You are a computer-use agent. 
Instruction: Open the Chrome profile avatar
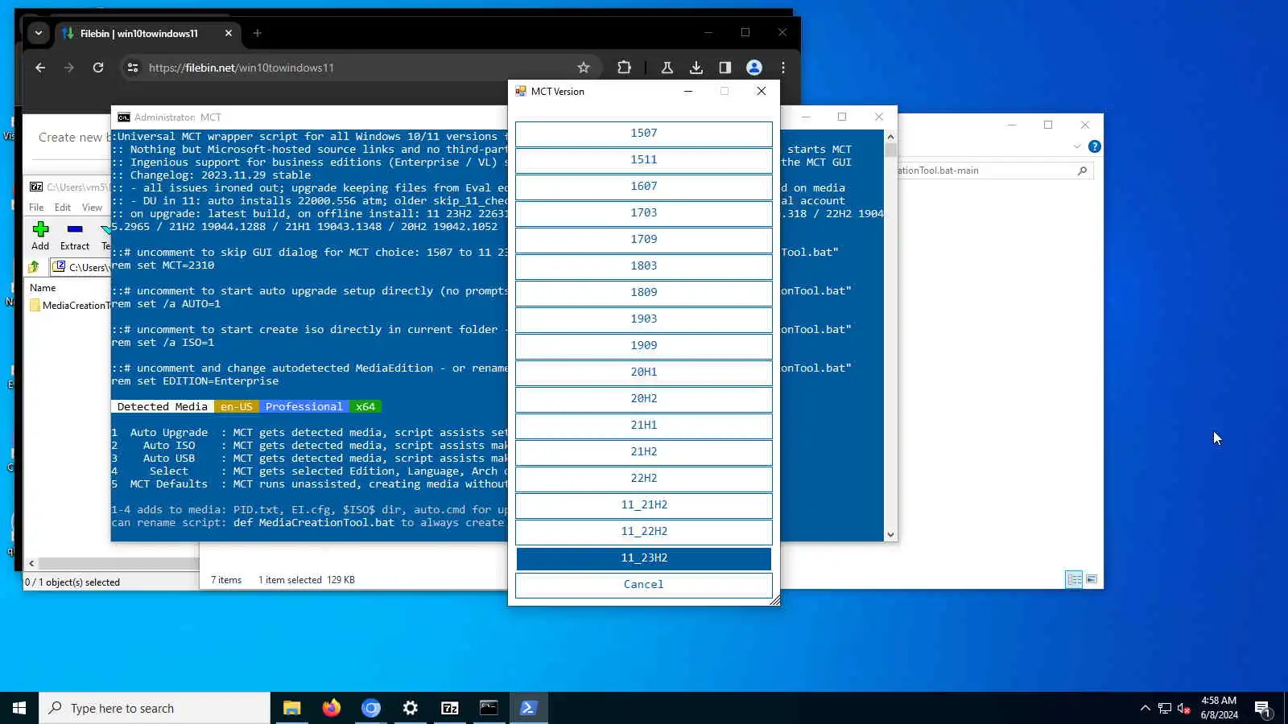point(754,68)
